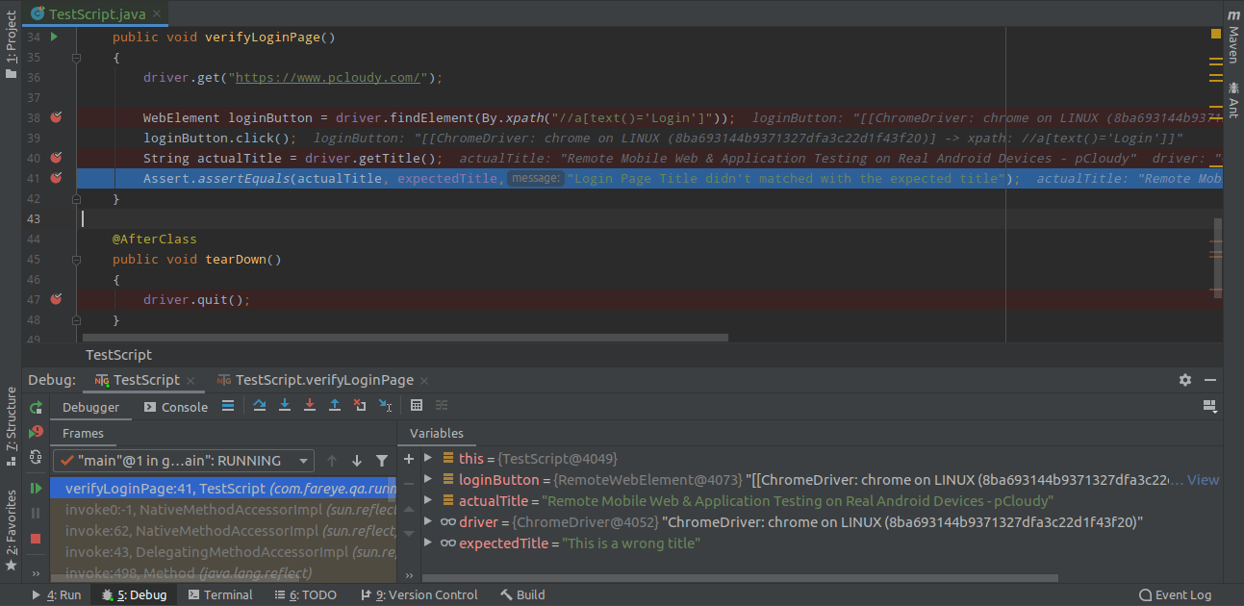Expand the loginButton variable node
Screen dimensions: 1244x606
(x=428, y=479)
